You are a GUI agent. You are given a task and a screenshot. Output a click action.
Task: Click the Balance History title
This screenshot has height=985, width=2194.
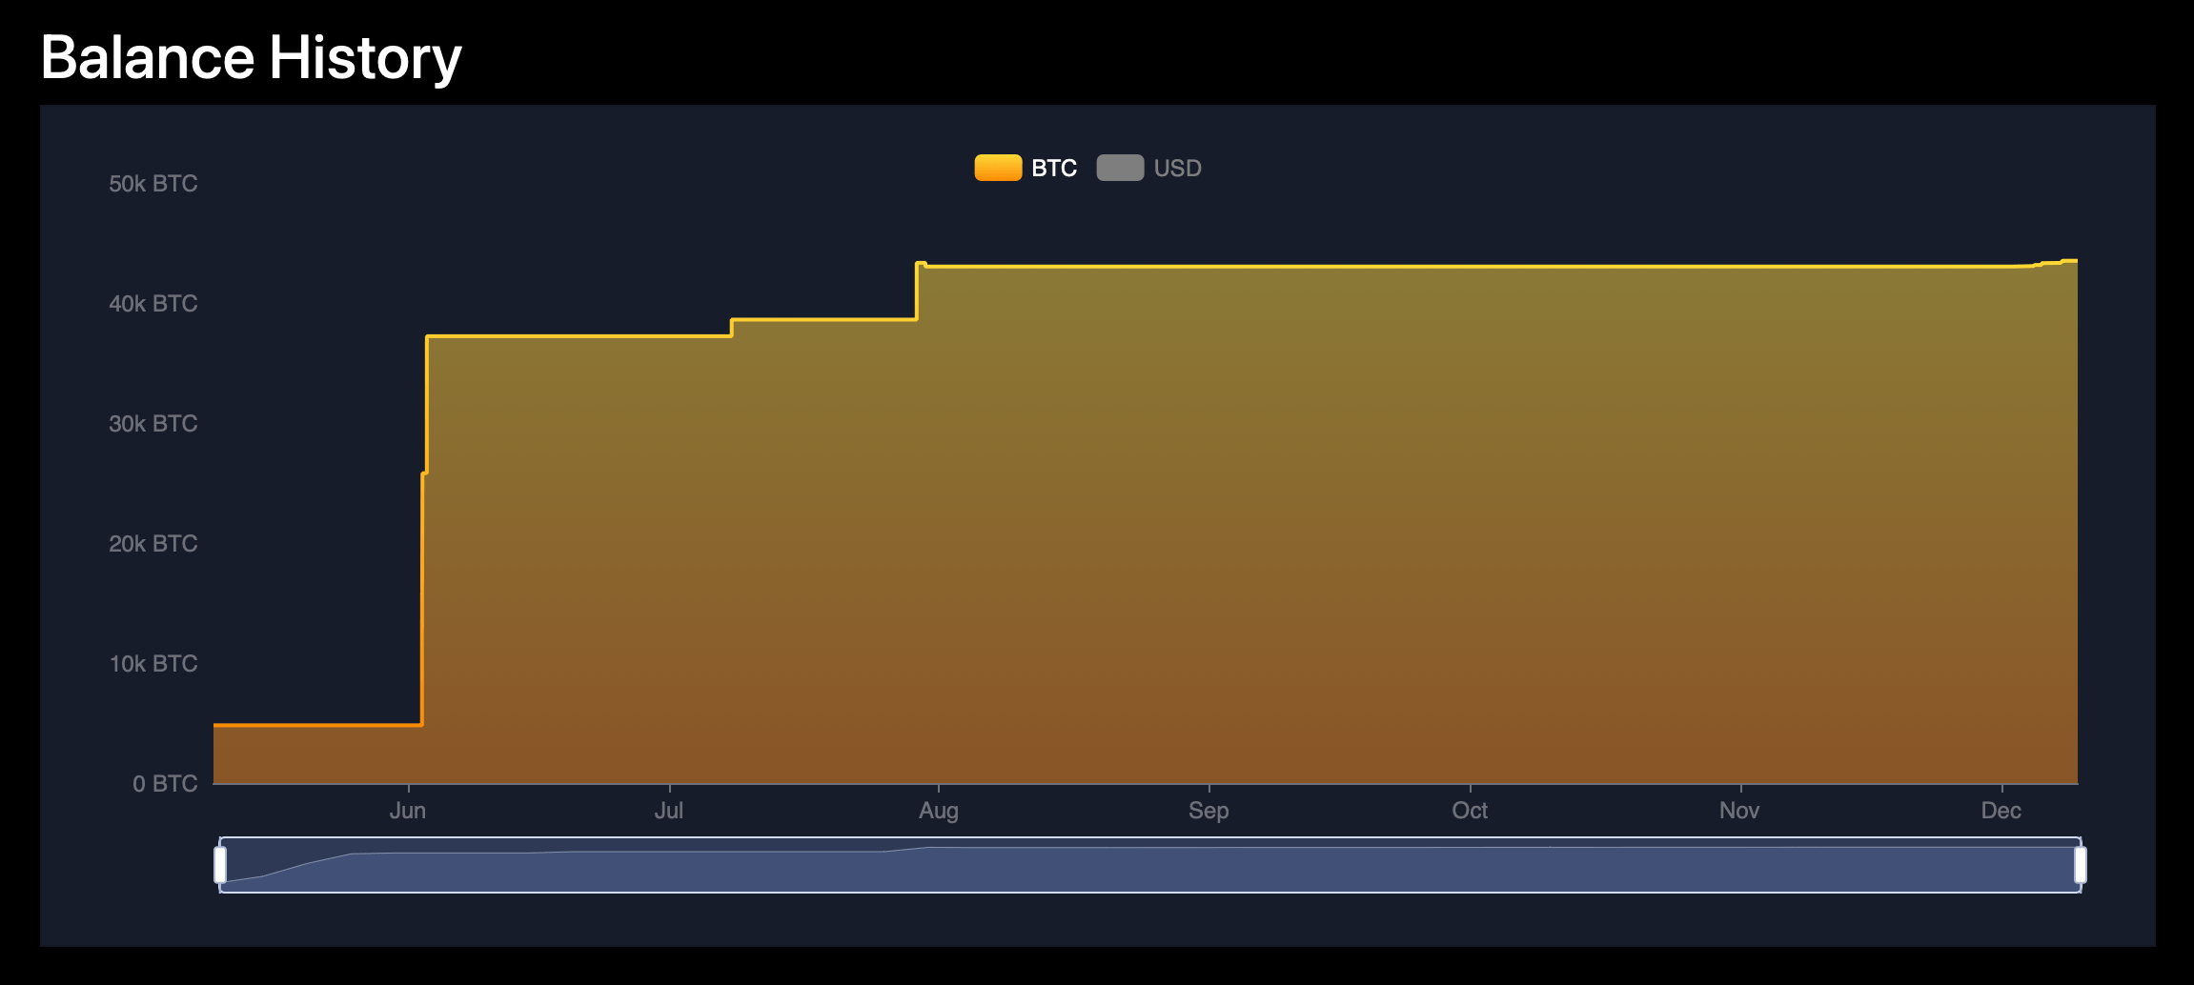coord(251,56)
